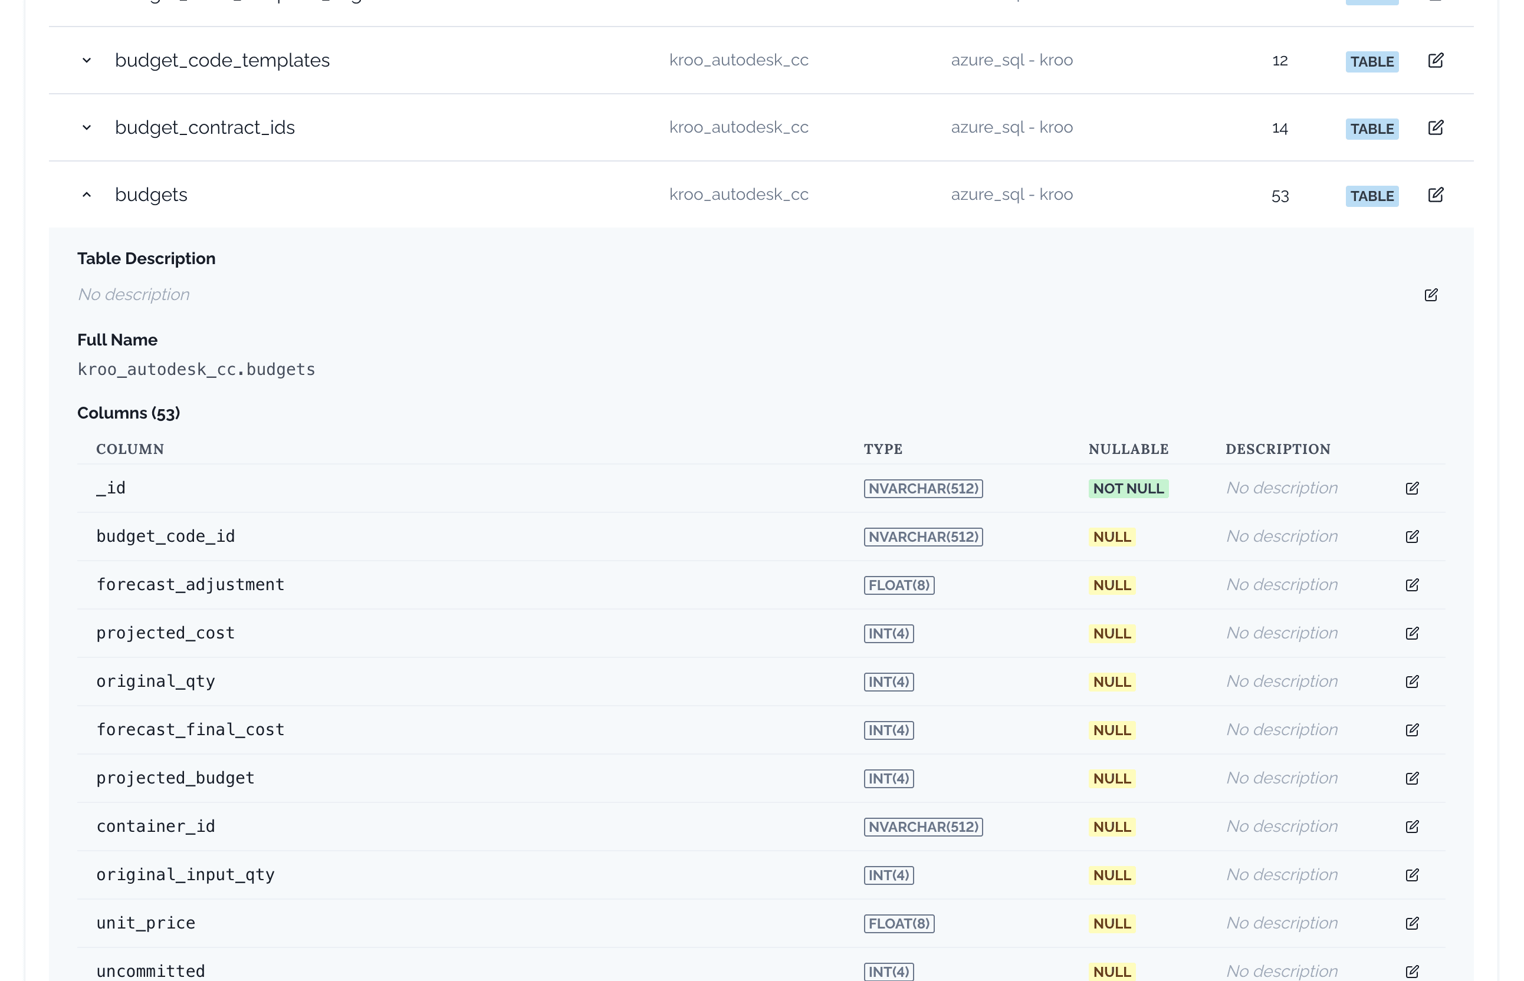This screenshot has height=981, width=1524.
Task: Expand the budget_code_templates table
Action: [x=87, y=61]
